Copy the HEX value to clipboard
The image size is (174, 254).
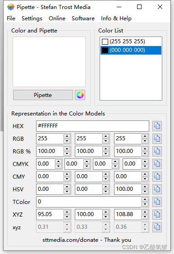click(157, 126)
